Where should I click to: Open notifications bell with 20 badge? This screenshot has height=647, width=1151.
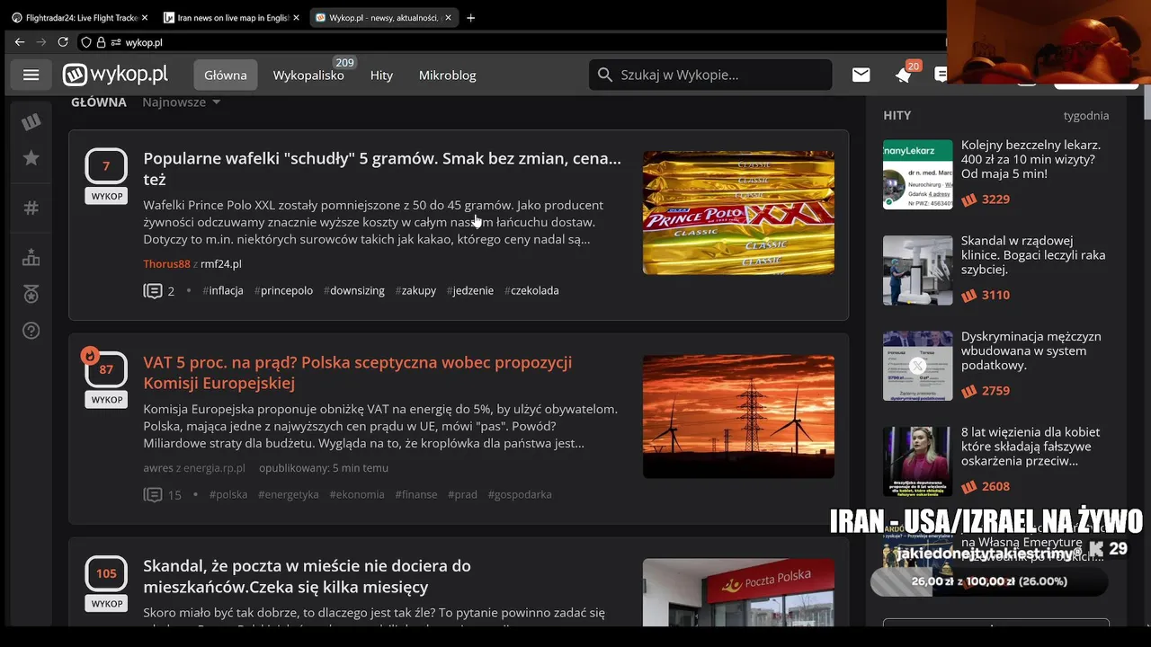pos(904,75)
